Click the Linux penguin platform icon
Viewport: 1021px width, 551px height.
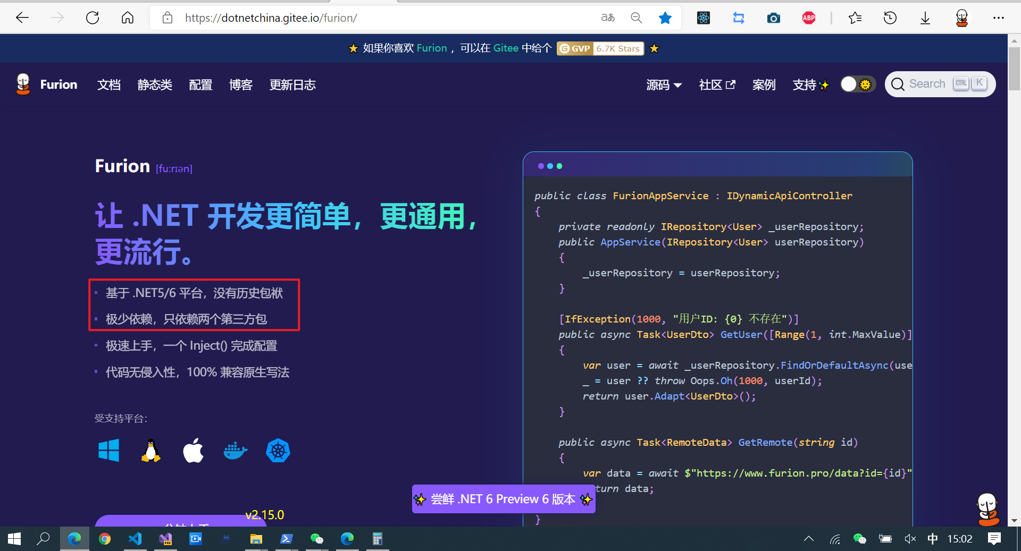click(x=151, y=451)
